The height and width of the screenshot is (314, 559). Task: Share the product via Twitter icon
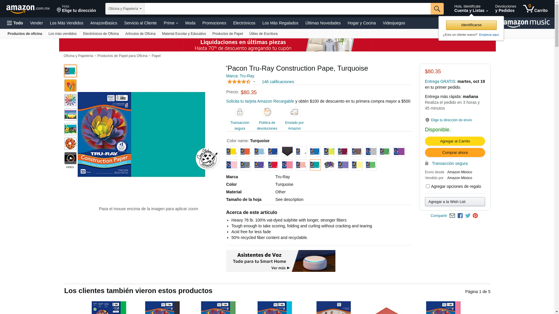click(x=468, y=216)
